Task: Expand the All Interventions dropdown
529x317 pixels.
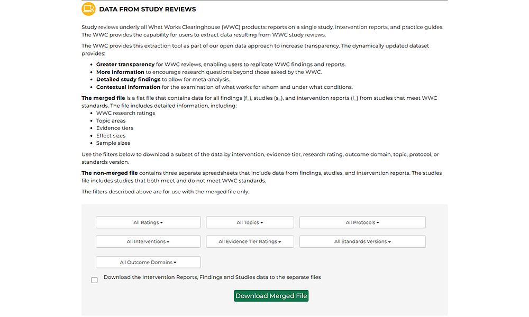Action: point(148,241)
